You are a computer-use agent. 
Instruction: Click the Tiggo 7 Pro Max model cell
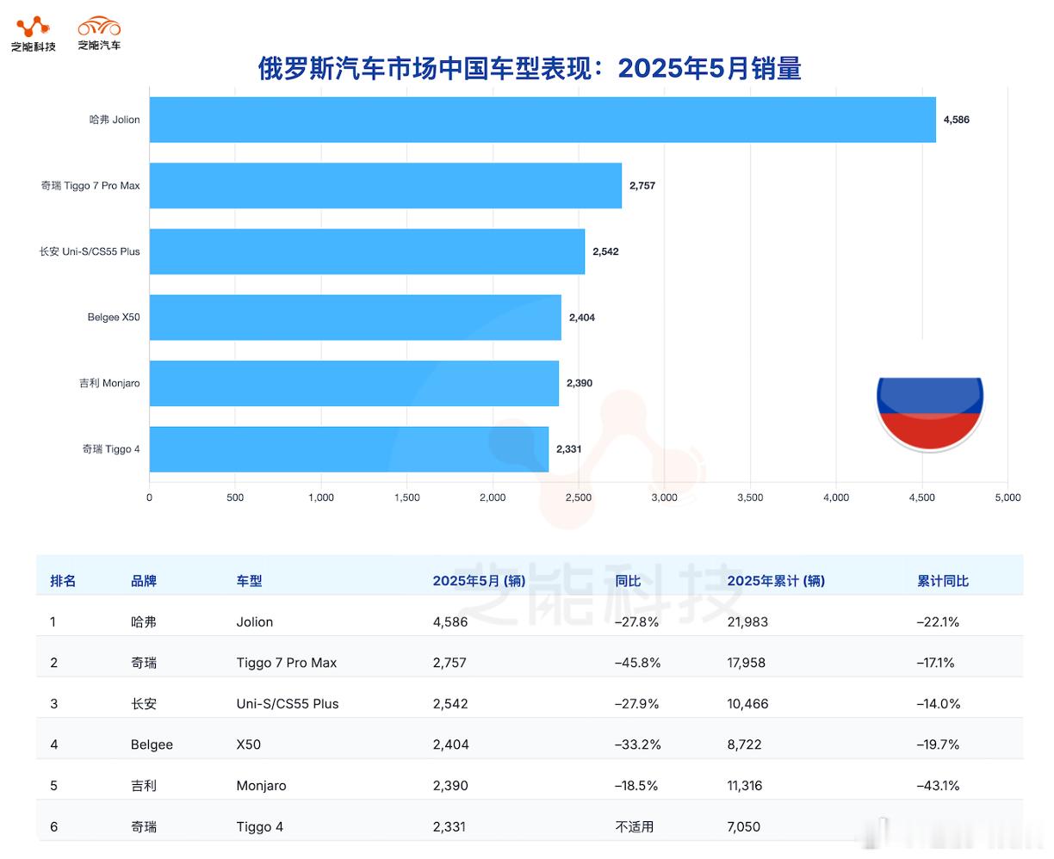[x=287, y=663]
